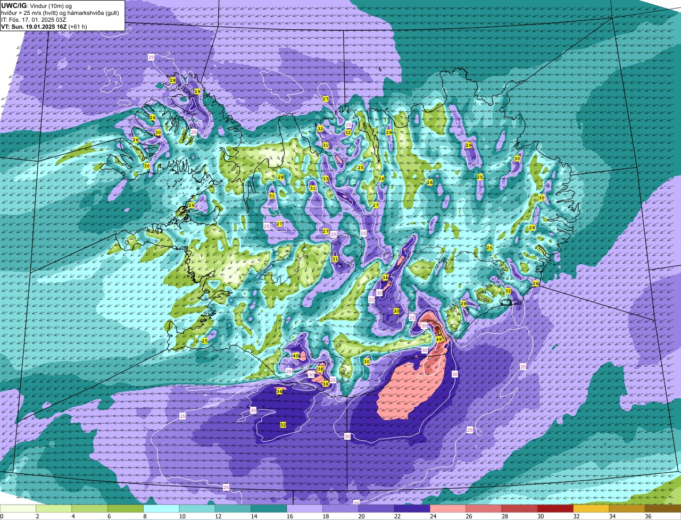Image resolution: width=681 pixels, height=520 pixels.
Task: Click the '36' tick label on the legend
Action: (648, 516)
